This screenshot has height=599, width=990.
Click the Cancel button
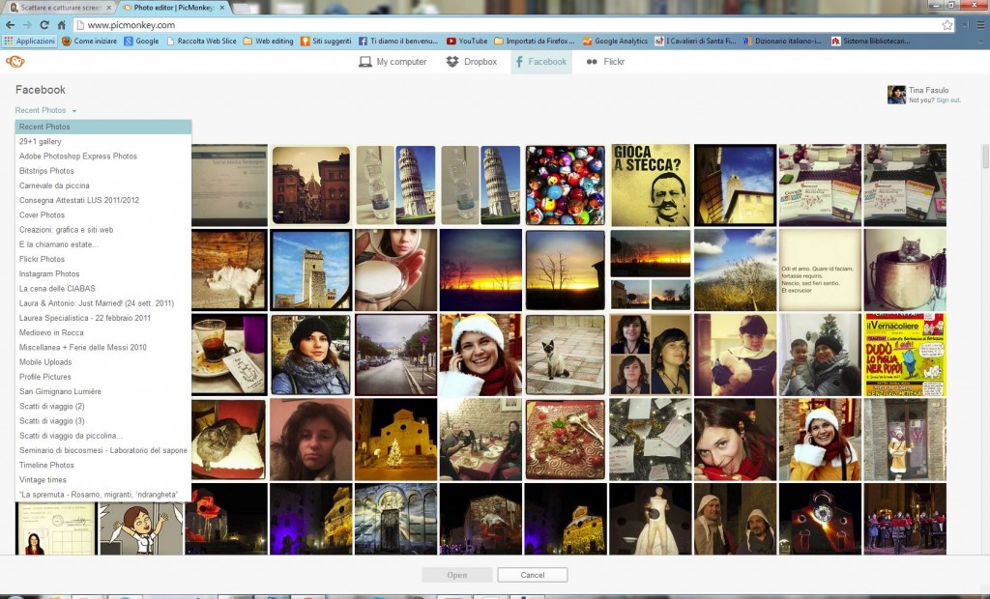533,575
